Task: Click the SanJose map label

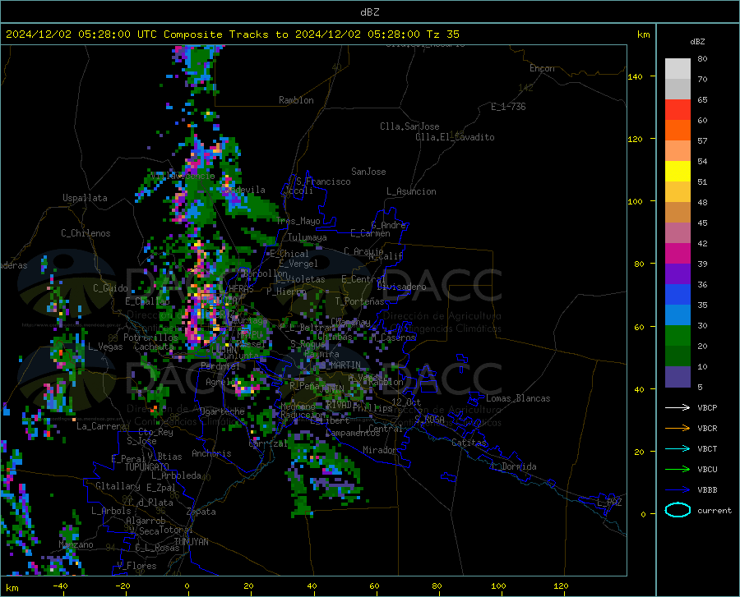Action: (368, 172)
